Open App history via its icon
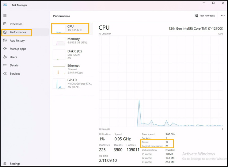 (5, 40)
